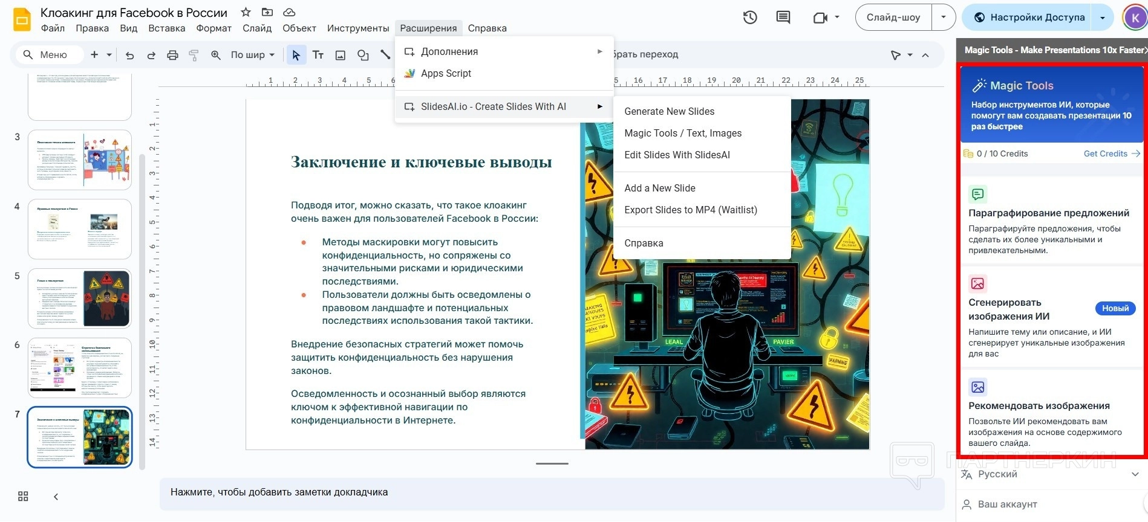Click the Get Credits link
This screenshot has height=522, width=1148.
pos(1106,153)
